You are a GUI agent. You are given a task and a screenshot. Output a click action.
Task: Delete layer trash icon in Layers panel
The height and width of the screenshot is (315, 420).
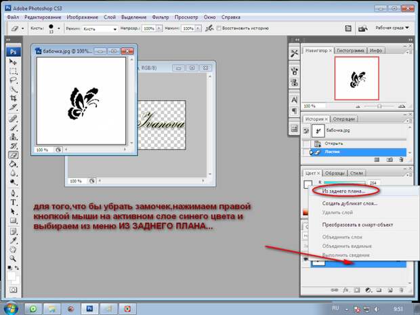[401, 290]
